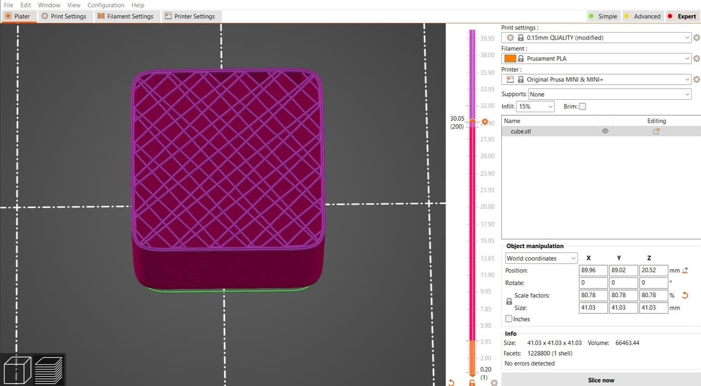Toggle uniform scaling lock icon

pos(509,301)
